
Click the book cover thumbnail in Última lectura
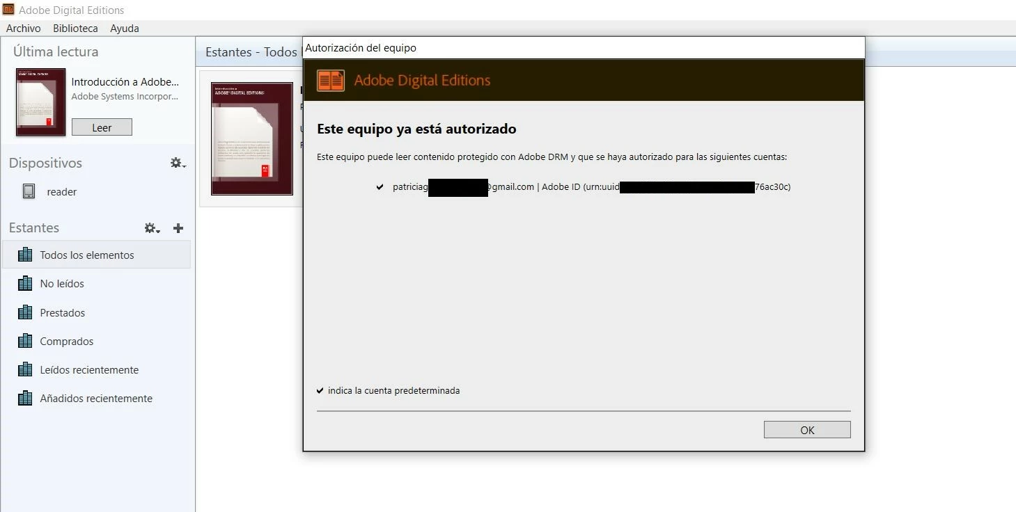pos(40,102)
